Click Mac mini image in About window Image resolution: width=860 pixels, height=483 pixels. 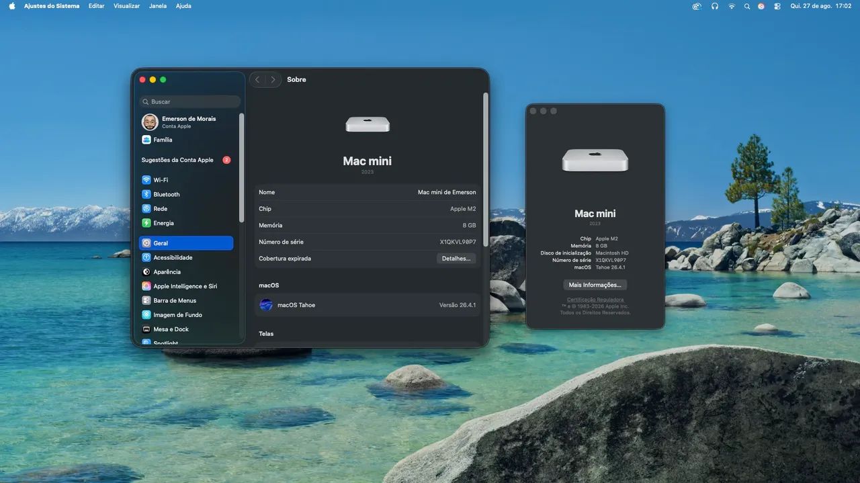pos(595,160)
